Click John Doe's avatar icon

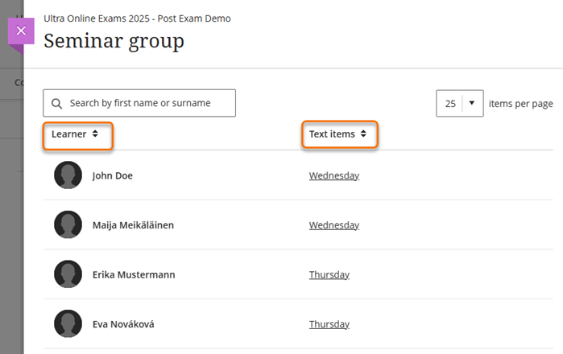[68, 175]
